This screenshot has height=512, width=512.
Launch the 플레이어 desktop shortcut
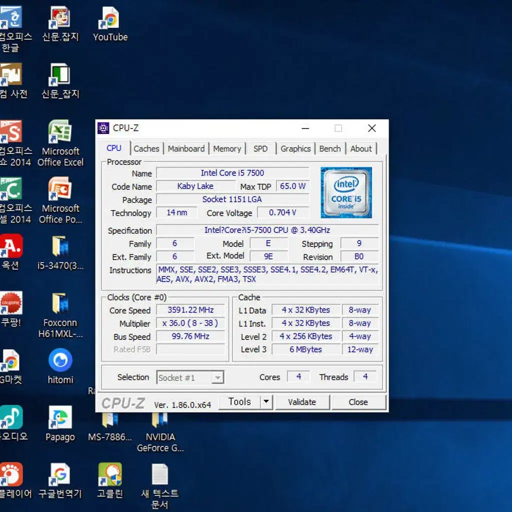point(15,480)
